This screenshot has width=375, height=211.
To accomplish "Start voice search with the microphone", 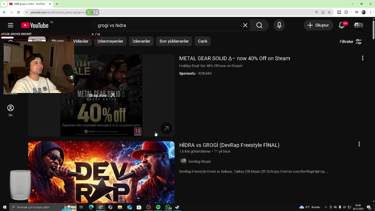I will point(279,25).
